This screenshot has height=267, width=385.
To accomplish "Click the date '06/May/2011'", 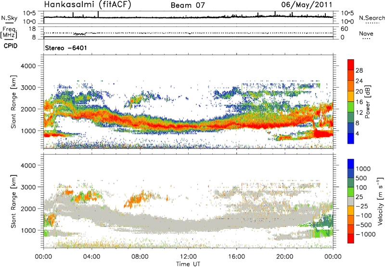I will (x=307, y=5).
